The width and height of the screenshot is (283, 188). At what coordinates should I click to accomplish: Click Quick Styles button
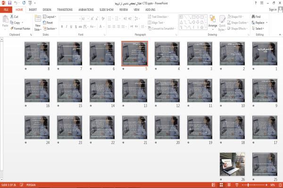[222, 23]
